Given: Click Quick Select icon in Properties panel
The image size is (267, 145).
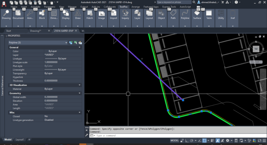Looking at the screenshot, I should pyautogui.click(x=80, y=43).
